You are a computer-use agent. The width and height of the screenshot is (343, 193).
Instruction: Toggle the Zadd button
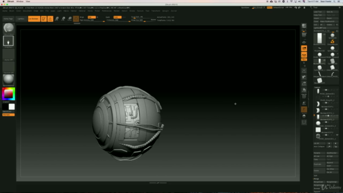tap(108, 17)
